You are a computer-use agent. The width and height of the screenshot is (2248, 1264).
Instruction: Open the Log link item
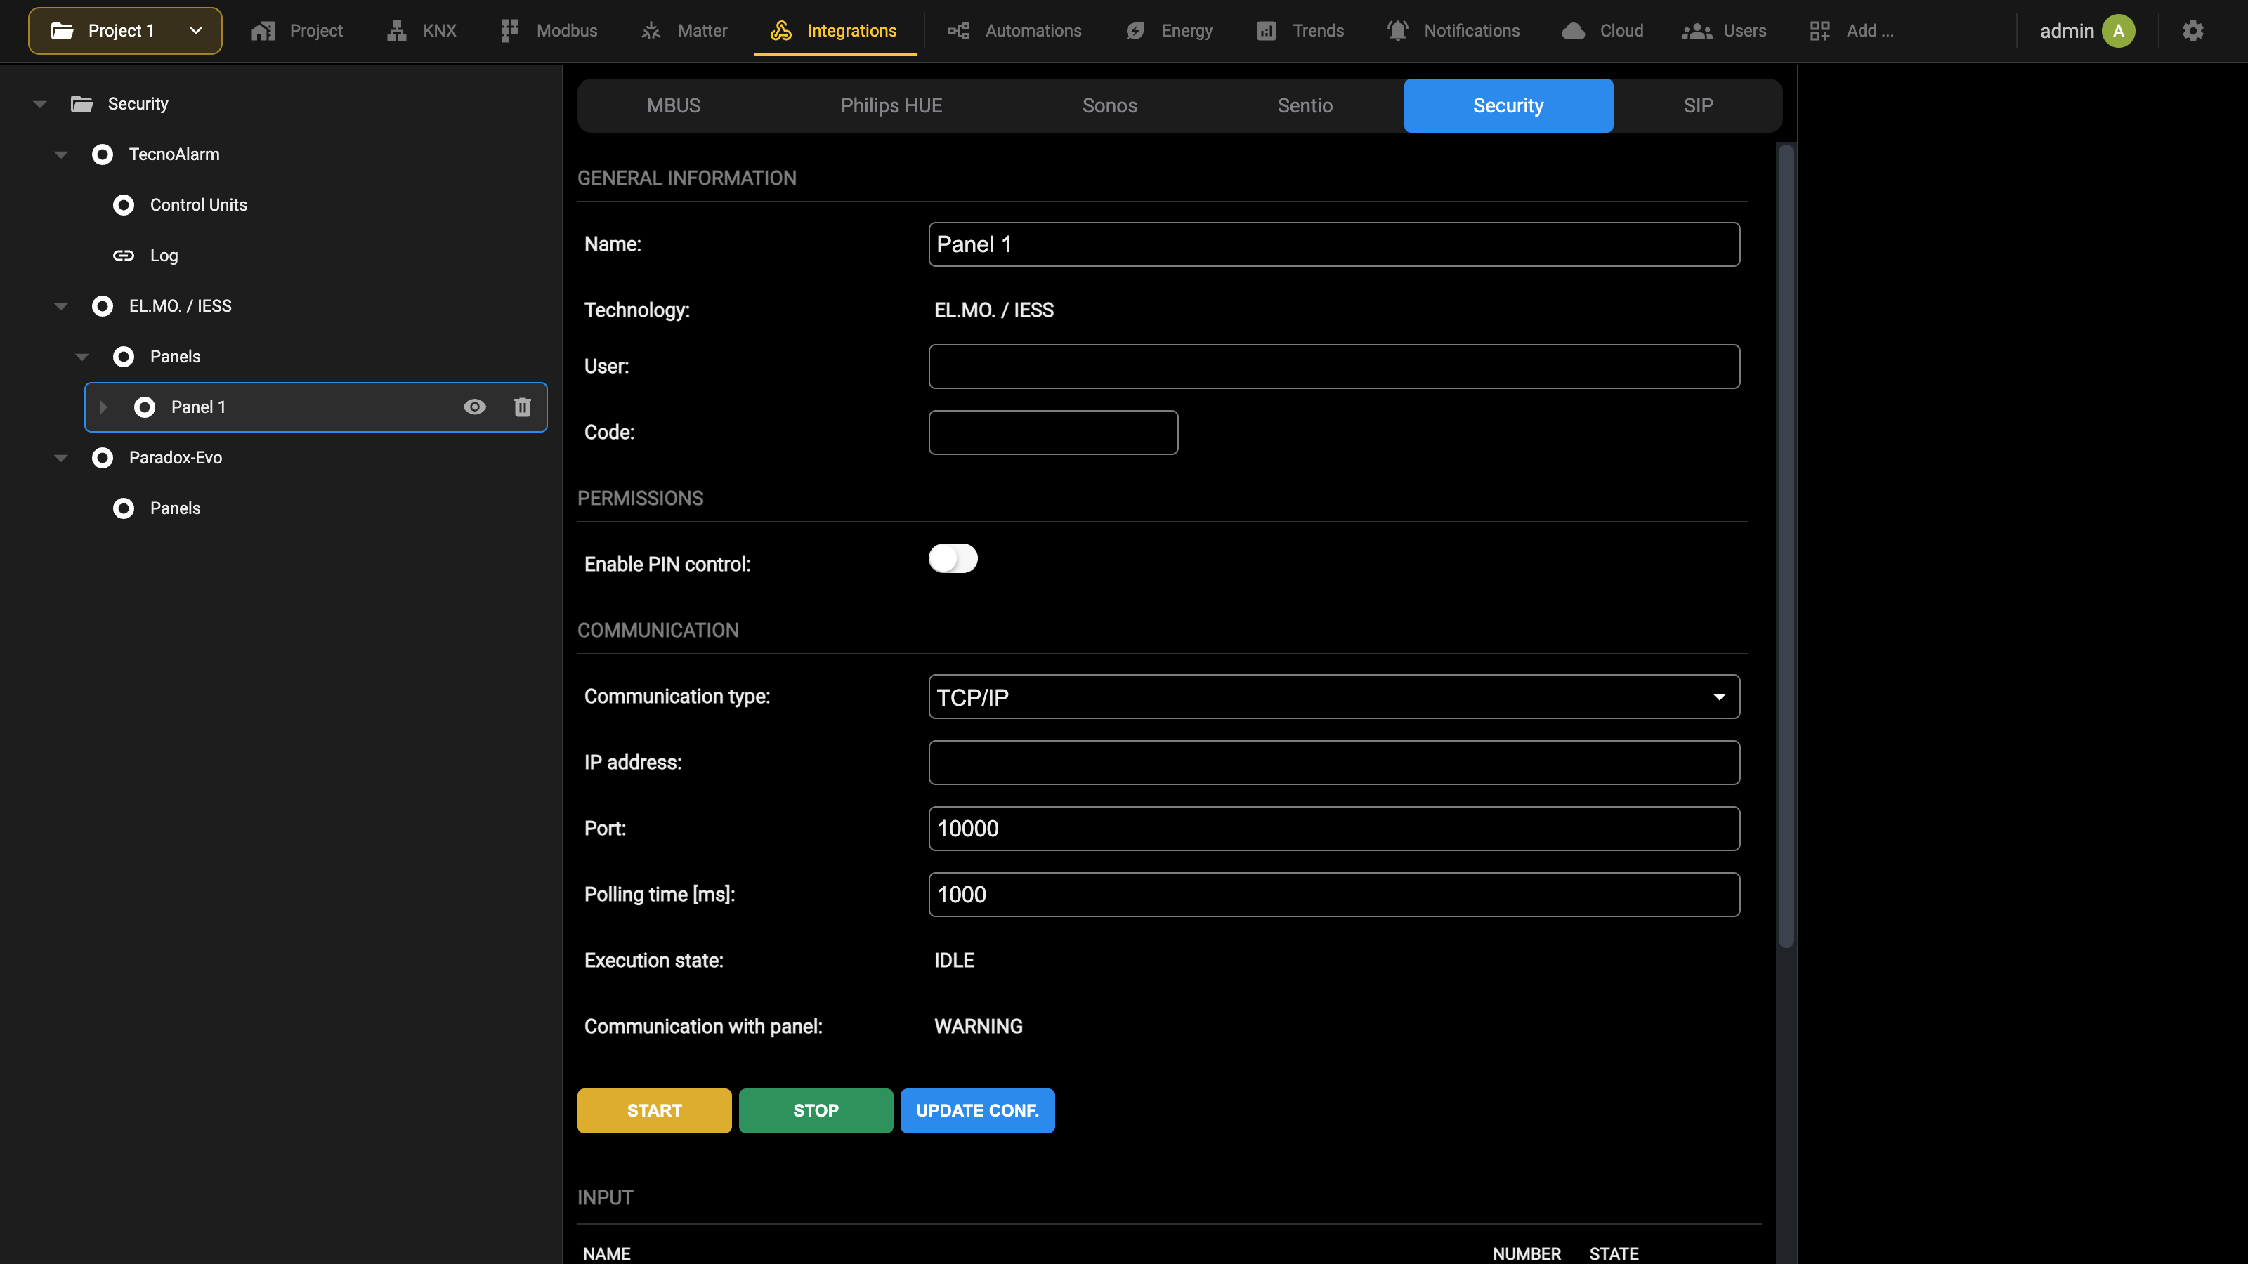coord(163,256)
